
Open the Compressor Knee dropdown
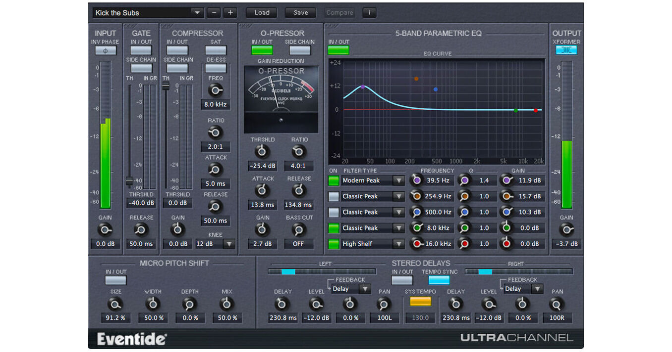tap(229, 244)
